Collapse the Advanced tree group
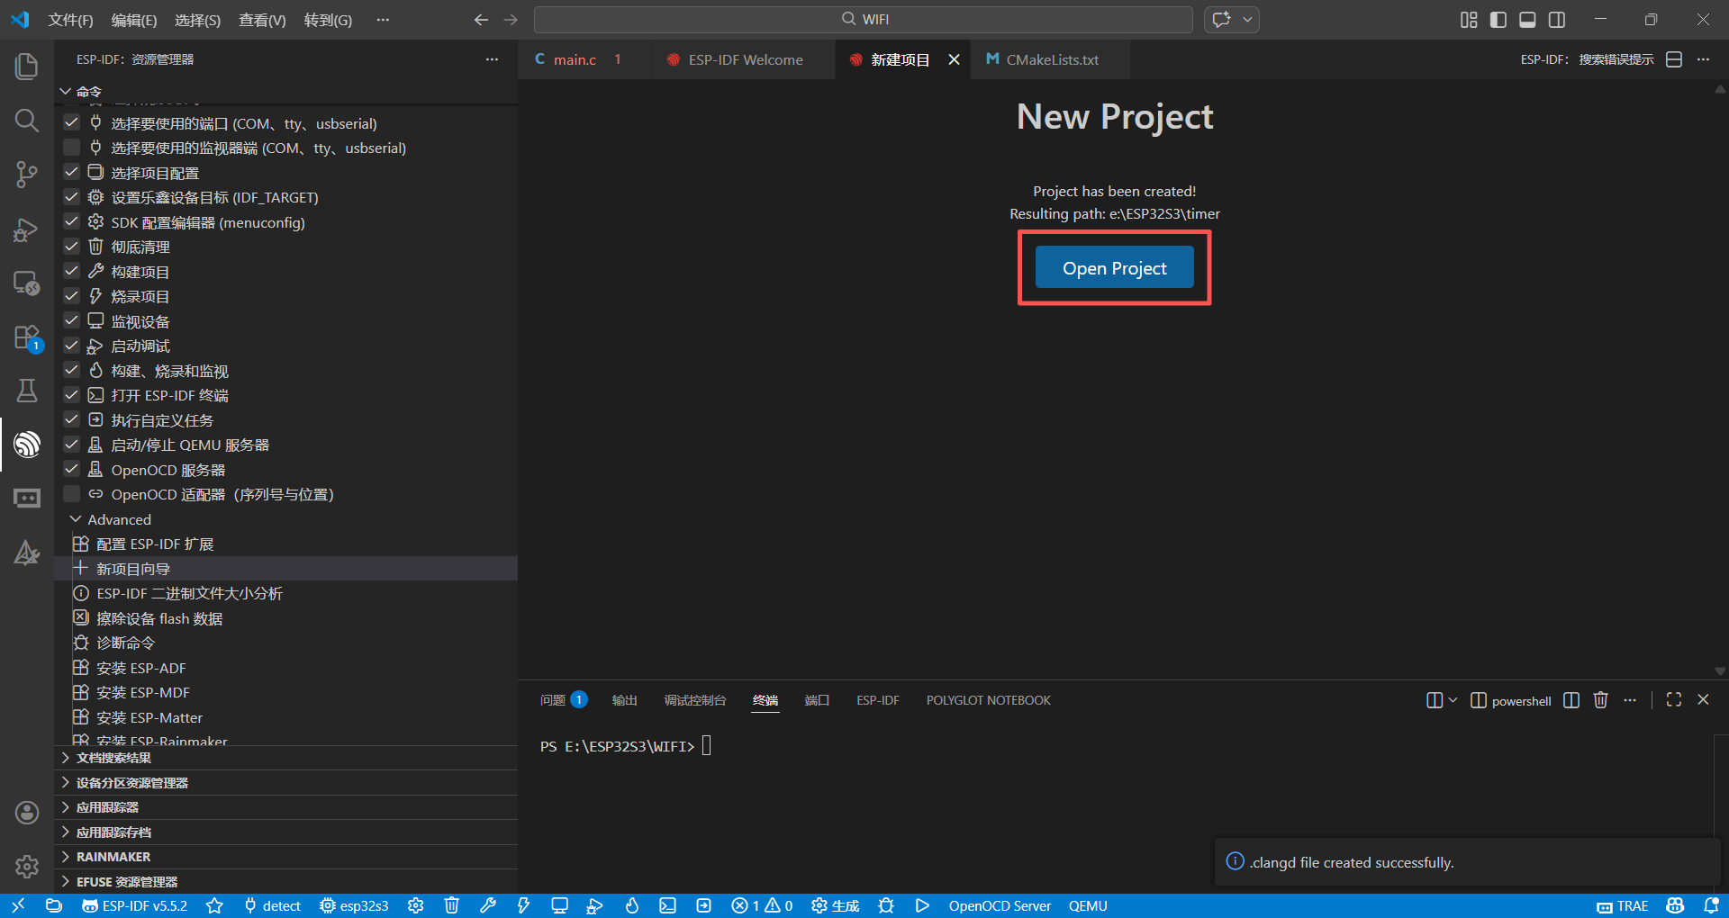 (76, 519)
